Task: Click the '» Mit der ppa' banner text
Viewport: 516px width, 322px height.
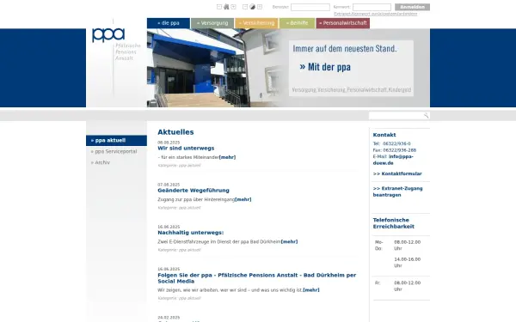Action: (x=325, y=67)
